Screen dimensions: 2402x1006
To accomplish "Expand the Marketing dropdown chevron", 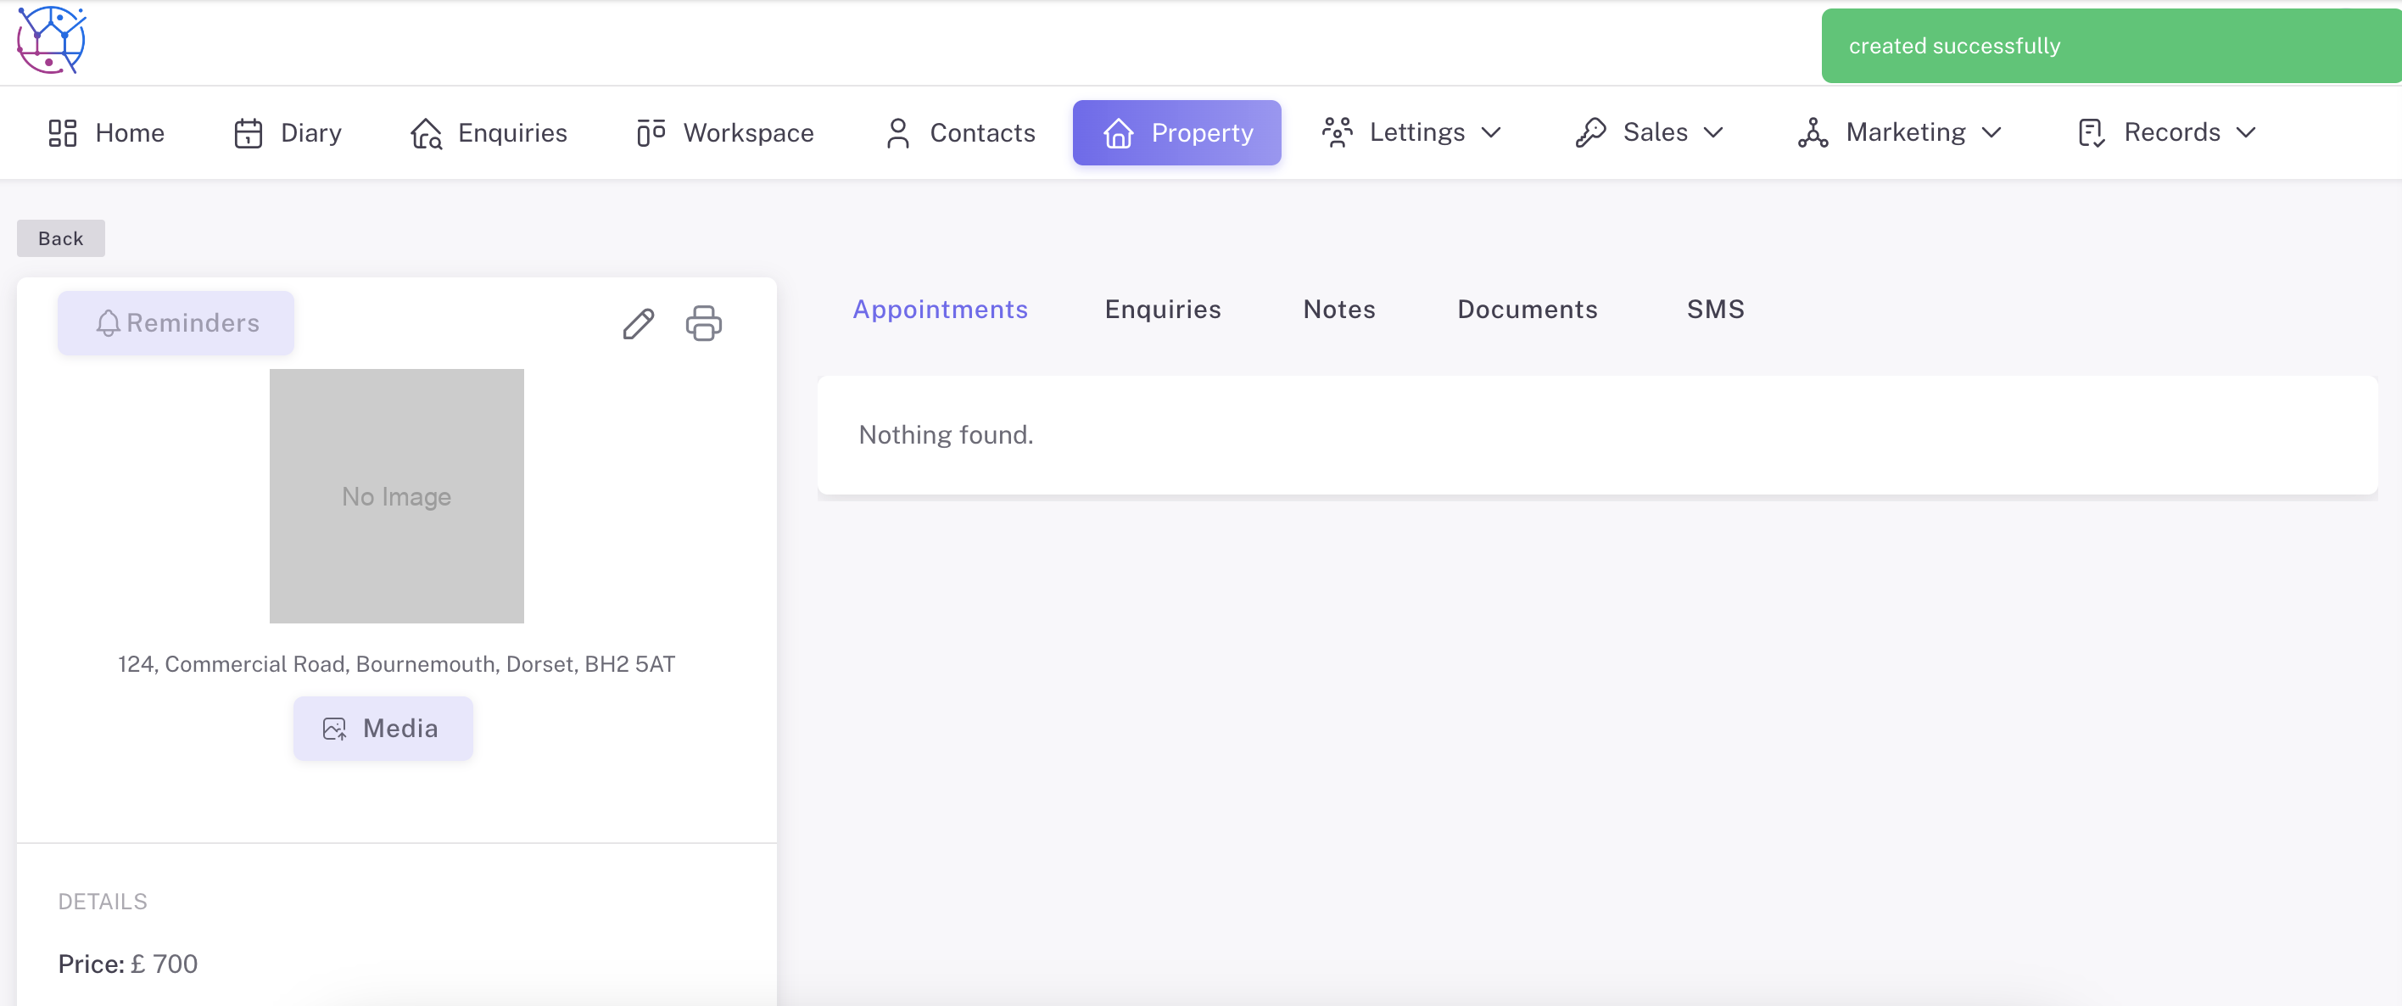I will click(x=1991, y=132).
